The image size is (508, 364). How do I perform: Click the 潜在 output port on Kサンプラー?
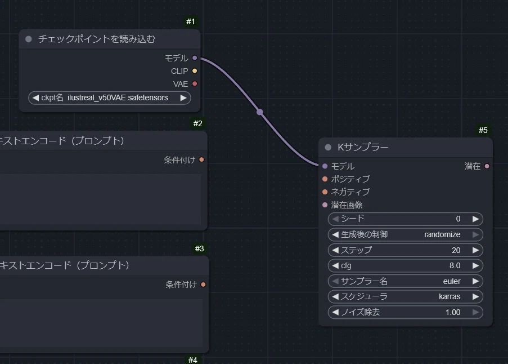click(x=487, y=166)
